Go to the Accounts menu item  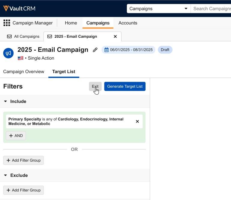coord(128,23)
